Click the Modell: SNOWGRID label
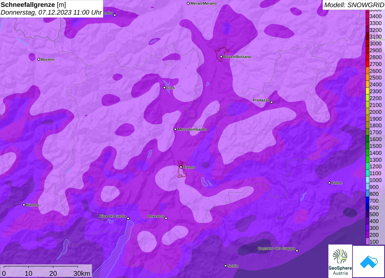This screenshot has width=385, height=278. 354,5
